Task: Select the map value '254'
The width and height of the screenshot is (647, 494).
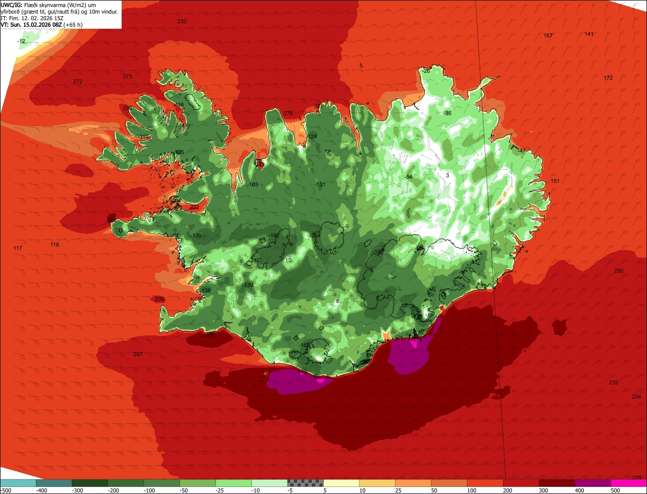Action: (x=636, y=397)
